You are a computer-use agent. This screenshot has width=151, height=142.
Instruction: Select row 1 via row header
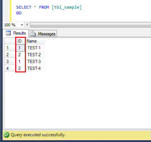coord(10,48)
